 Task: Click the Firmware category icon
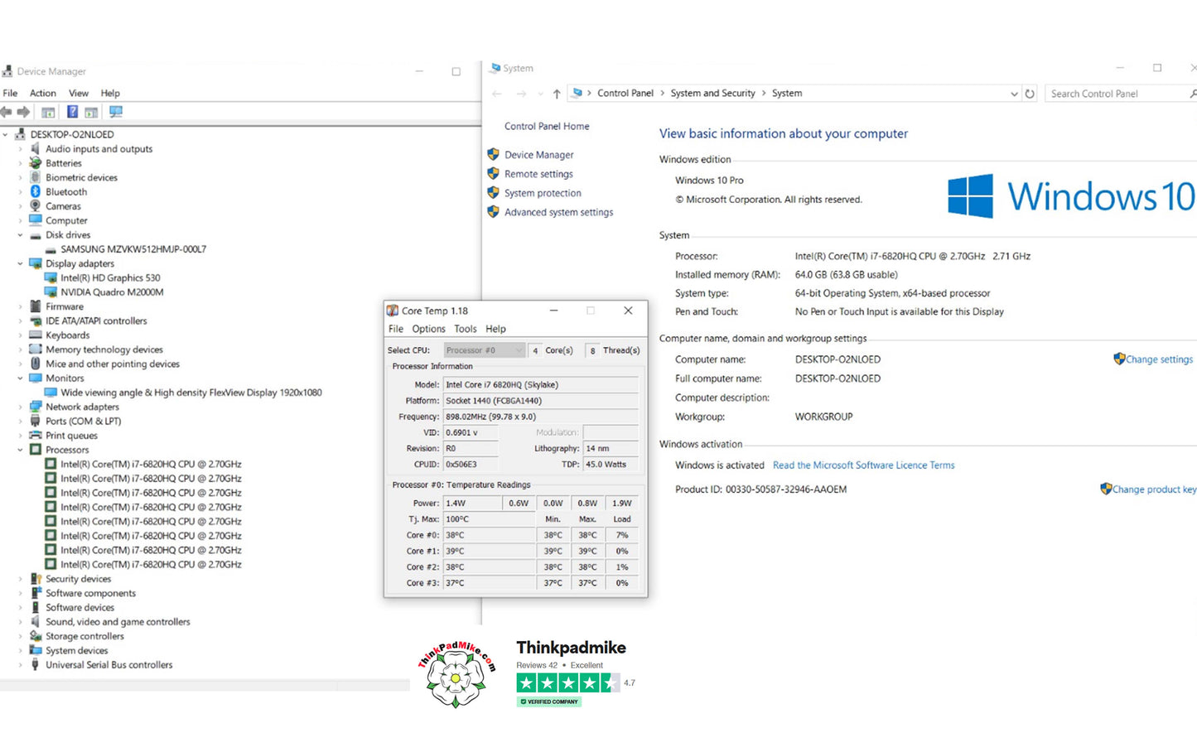(x=35, y=306)
